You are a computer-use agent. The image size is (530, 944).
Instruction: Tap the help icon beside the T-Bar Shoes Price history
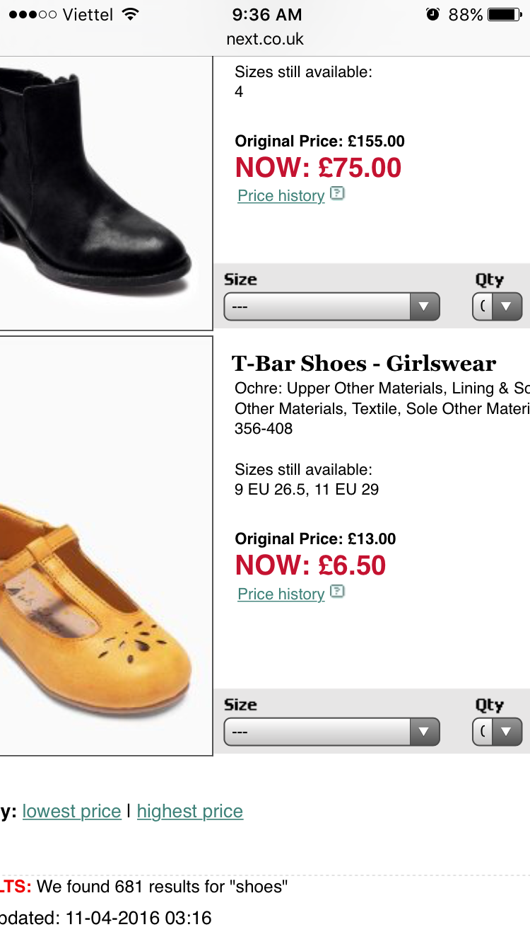(337, 592)
